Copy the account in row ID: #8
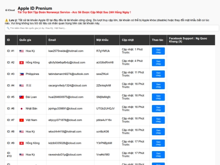Screen dimensions: 220x165 [x=158, y=132]
